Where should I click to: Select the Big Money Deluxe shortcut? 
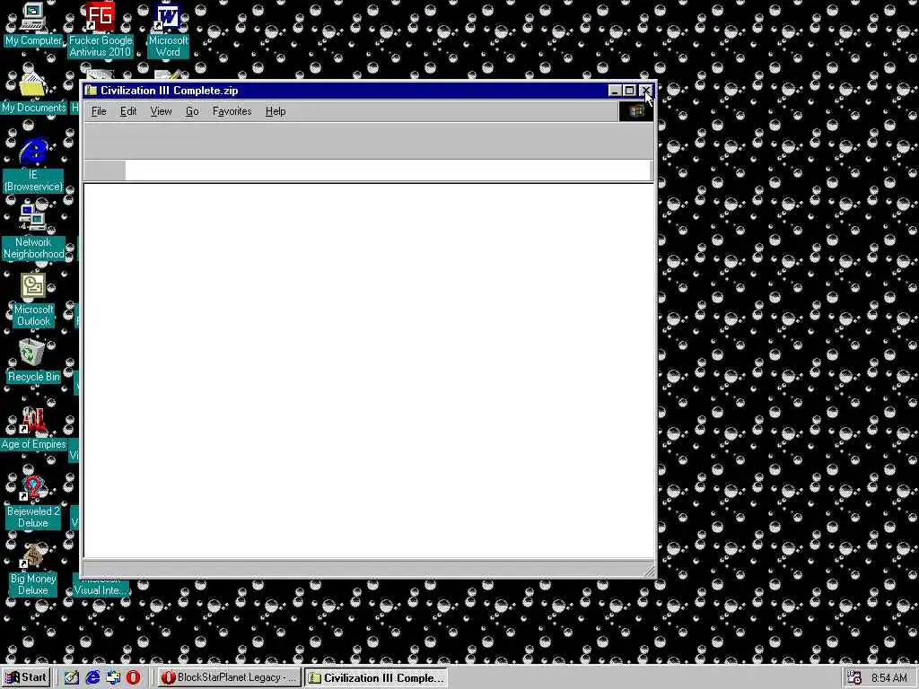point(33,568)
